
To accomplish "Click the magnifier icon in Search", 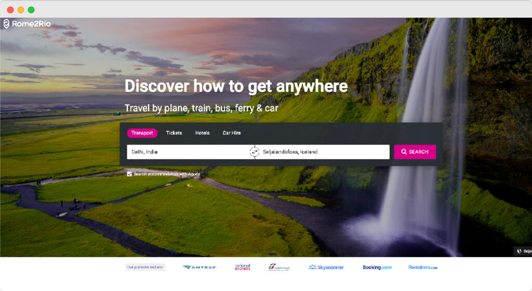I will (404, 152).
